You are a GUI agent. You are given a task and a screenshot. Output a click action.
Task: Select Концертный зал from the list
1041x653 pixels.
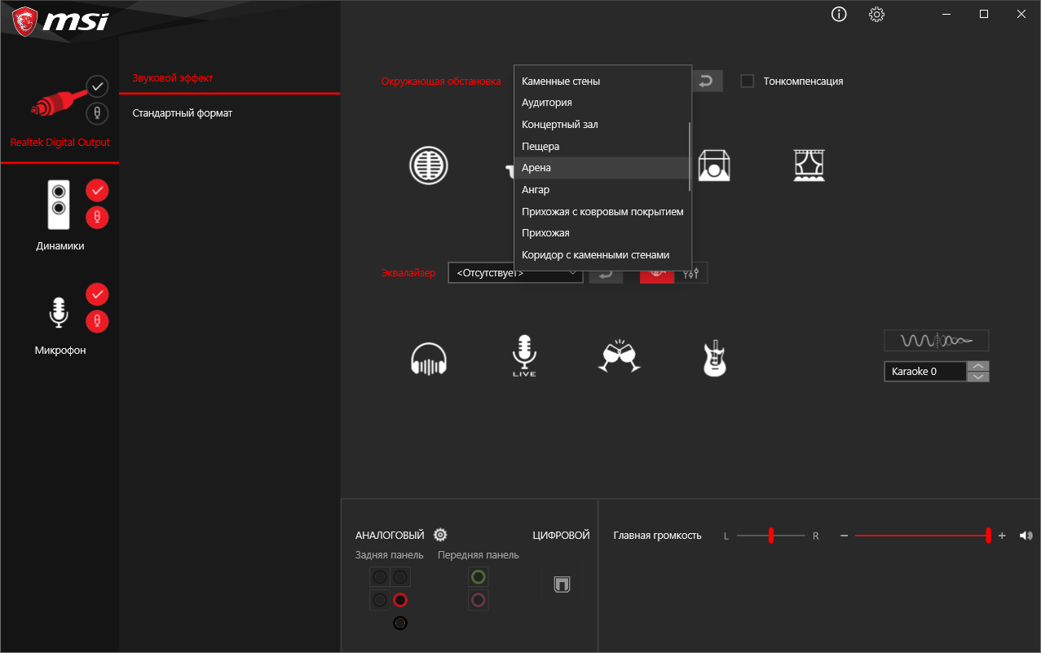pos(602,124)
